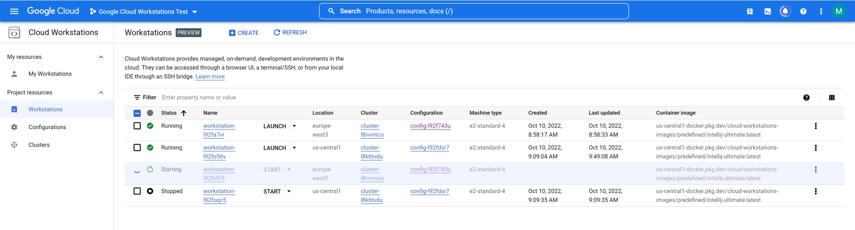
Task: Start workstation-l92foqc5
Action: point(272,191)
